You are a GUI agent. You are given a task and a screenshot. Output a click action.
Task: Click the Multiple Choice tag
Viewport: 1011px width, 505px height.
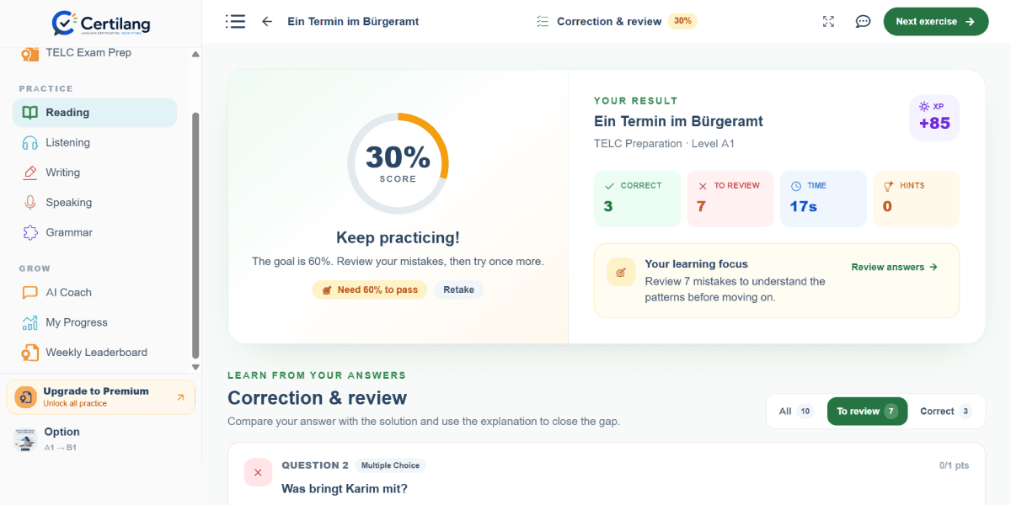click(391, 465)
